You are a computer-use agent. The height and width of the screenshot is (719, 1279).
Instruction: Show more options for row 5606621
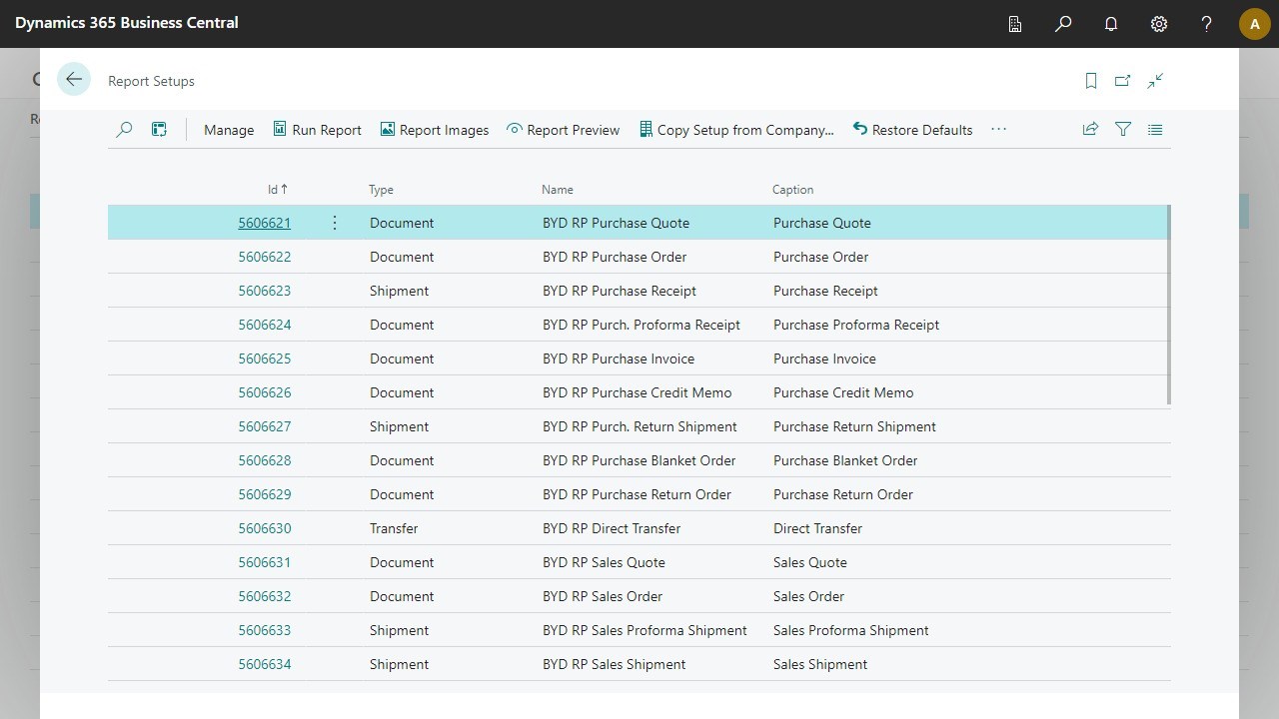[x=335, y=223]
